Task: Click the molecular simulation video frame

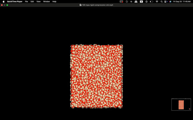Action: coord(96,76)
